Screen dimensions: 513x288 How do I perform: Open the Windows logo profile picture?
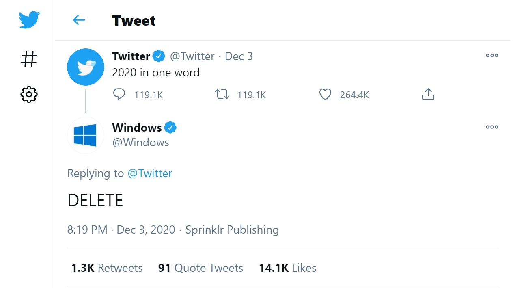[86, 135]
